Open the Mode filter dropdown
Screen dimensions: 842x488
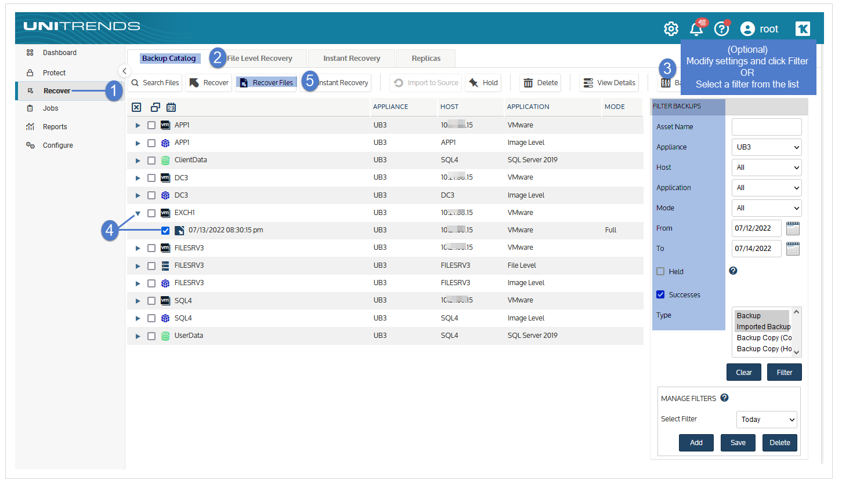click(x=767, y=208)
